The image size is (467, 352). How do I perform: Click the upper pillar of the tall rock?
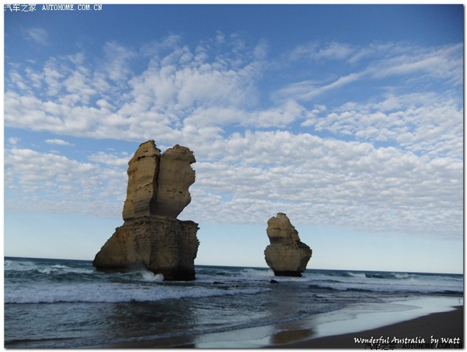coord(142,179)
